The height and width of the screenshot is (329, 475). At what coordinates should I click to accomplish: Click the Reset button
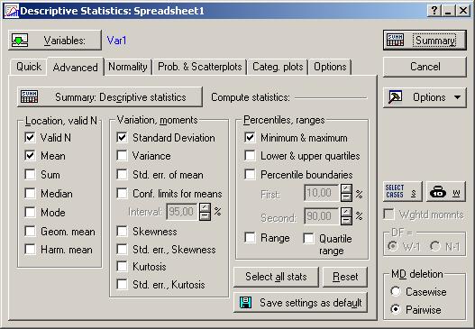click(x=345, y=277)
